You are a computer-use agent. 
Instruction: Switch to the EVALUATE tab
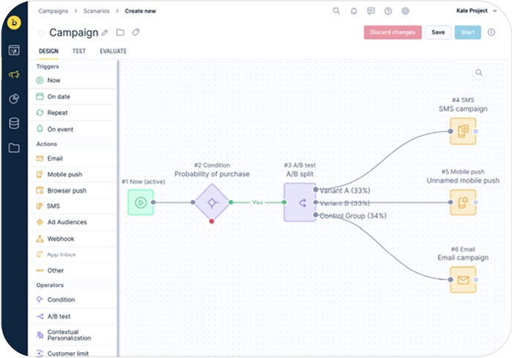pyautogui.click(x=113, y=51)
